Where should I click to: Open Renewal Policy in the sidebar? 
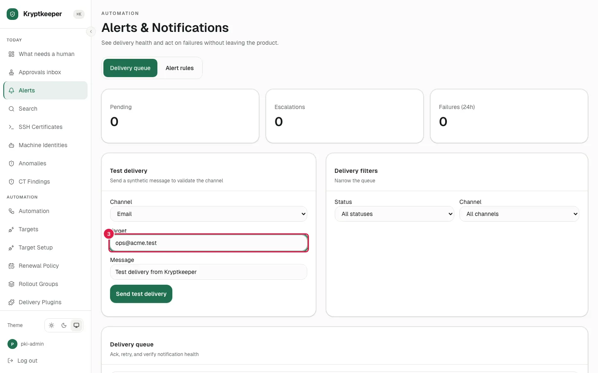[x=46, y=266]
